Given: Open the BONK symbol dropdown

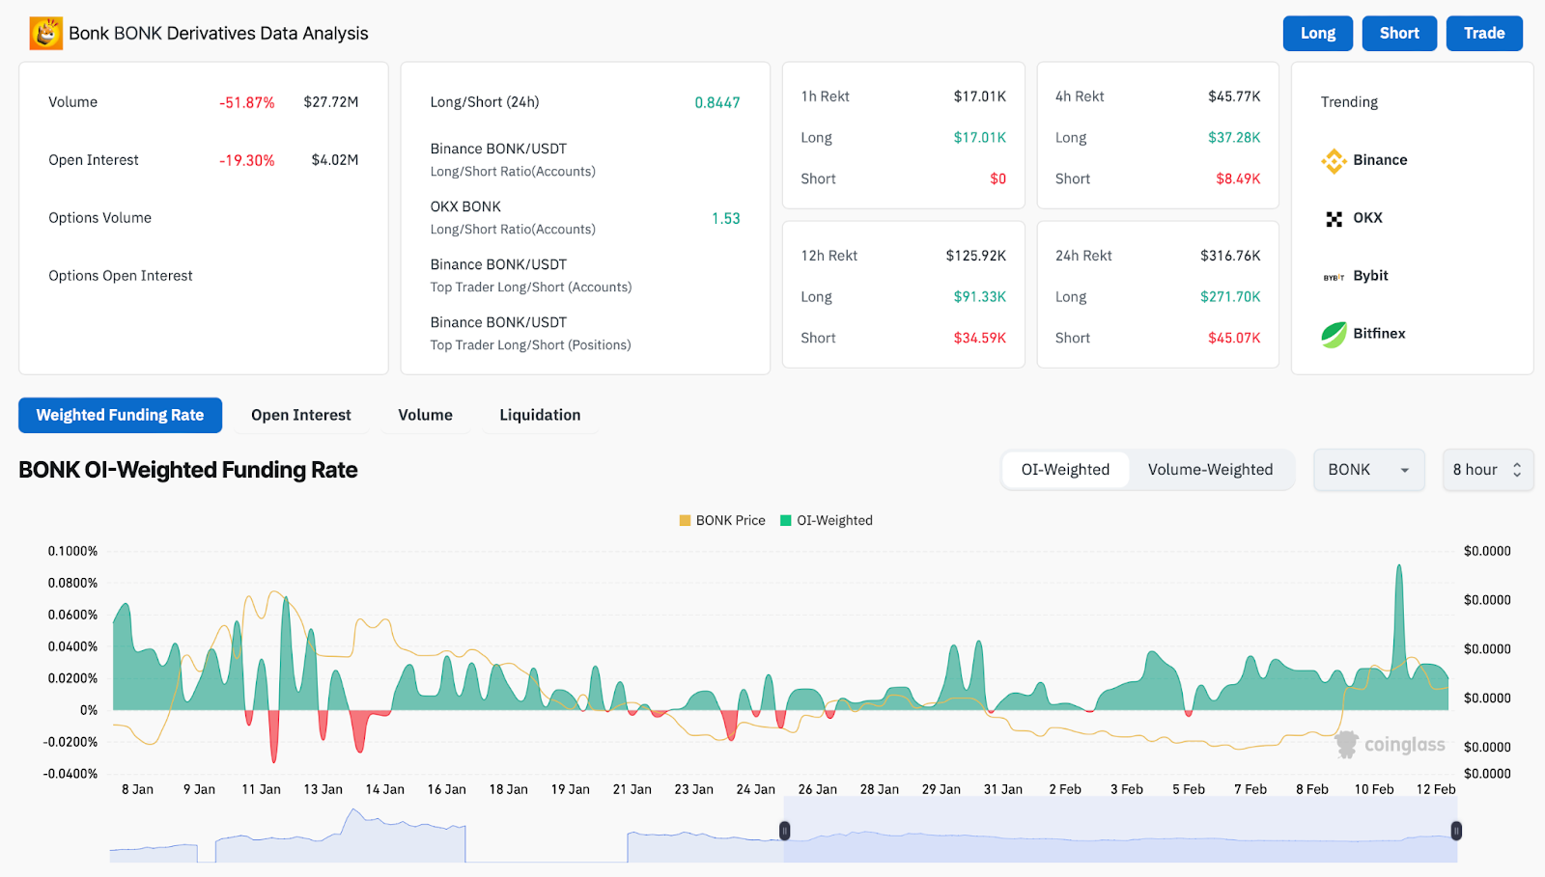Looking at the screenshot, I should (x=1368, y=470).
